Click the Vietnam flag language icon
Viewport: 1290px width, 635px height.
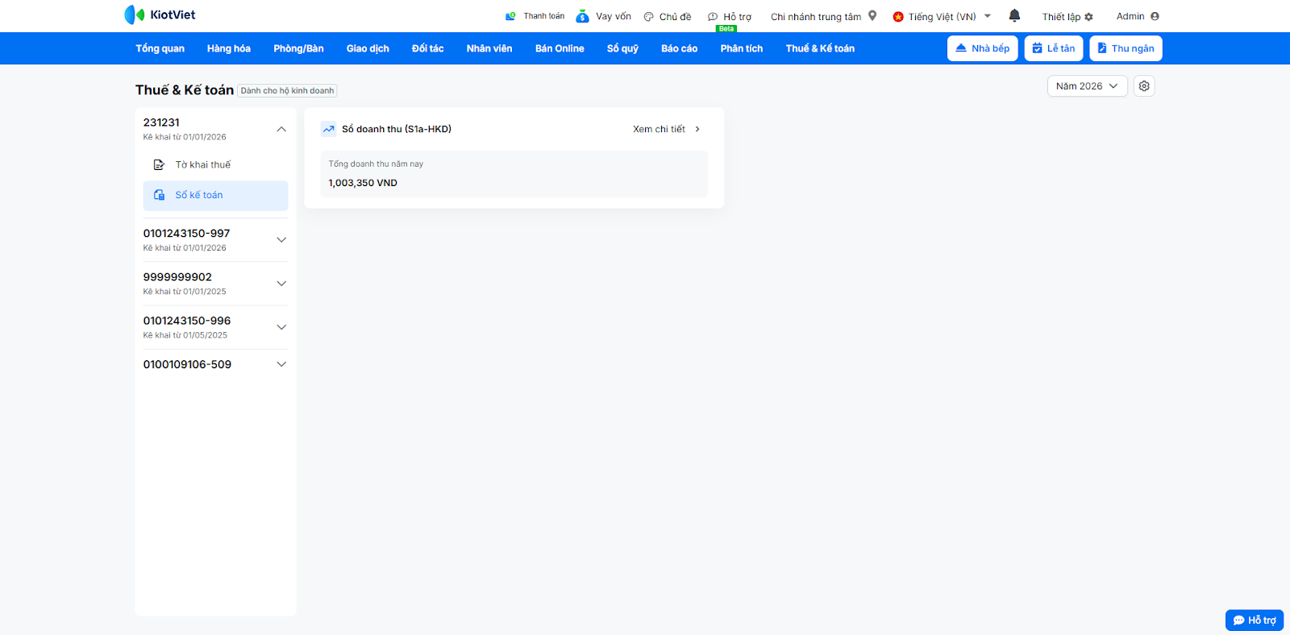pos(898,17)
